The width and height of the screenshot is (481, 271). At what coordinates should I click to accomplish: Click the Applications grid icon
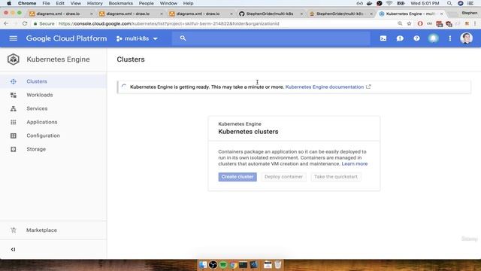pos(14,122)
